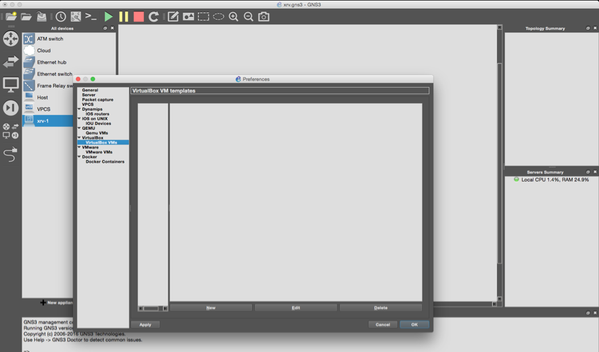Click the Zoom in magnifier icon
The width and height of the screenshot is (599, 352).
(x=233, y=16)
